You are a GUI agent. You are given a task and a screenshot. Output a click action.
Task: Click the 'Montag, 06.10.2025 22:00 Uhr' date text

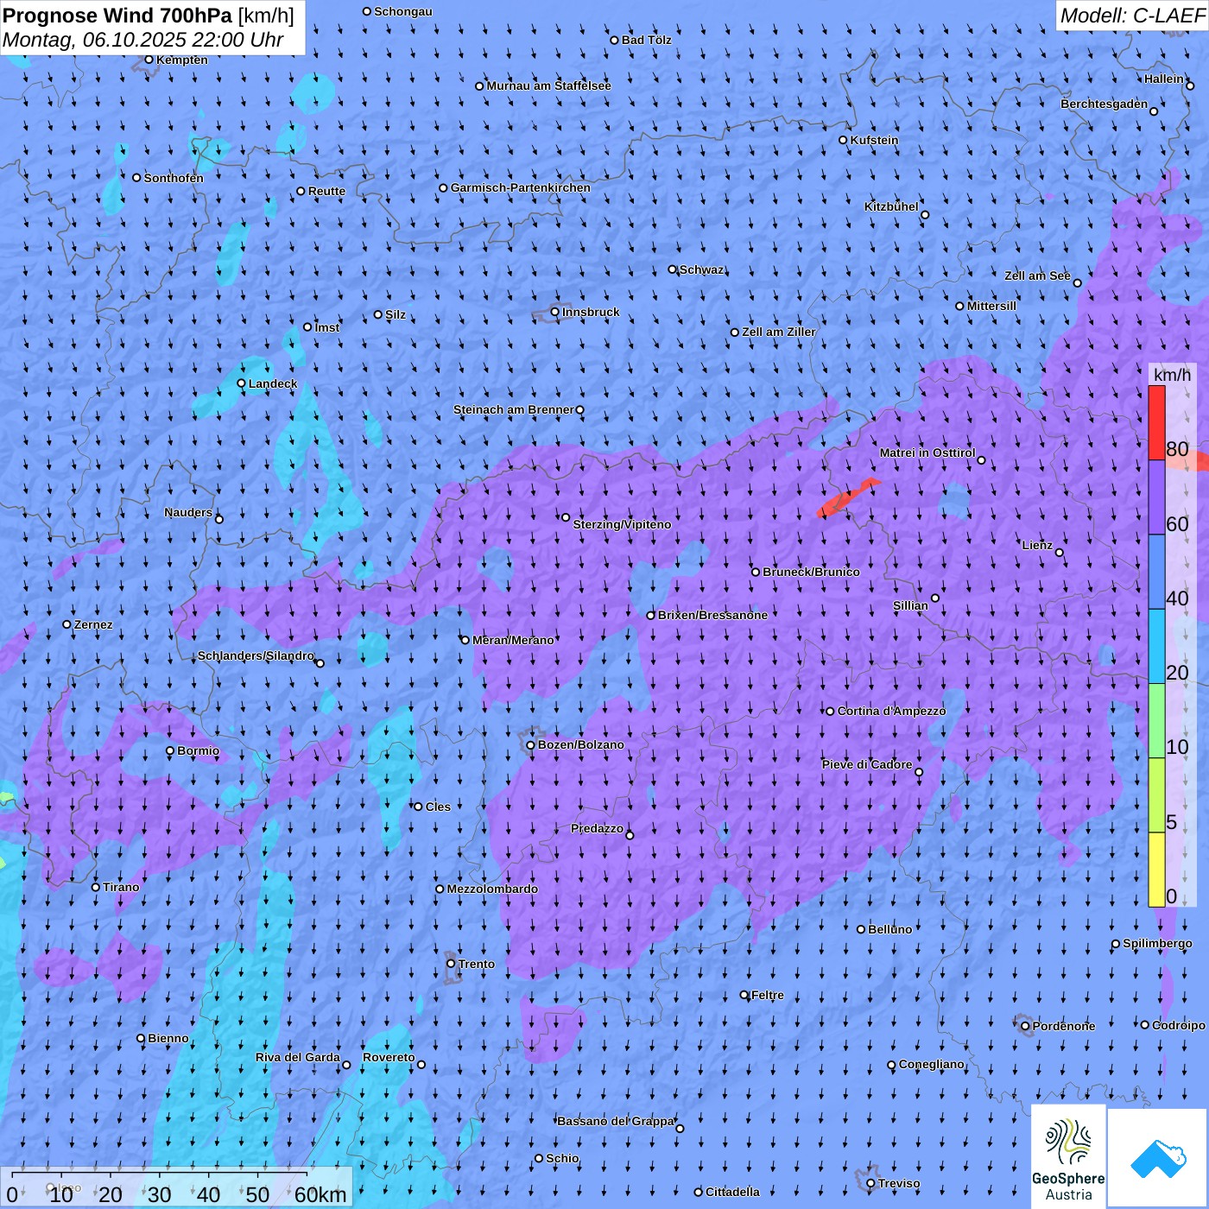tap(142, 40)
